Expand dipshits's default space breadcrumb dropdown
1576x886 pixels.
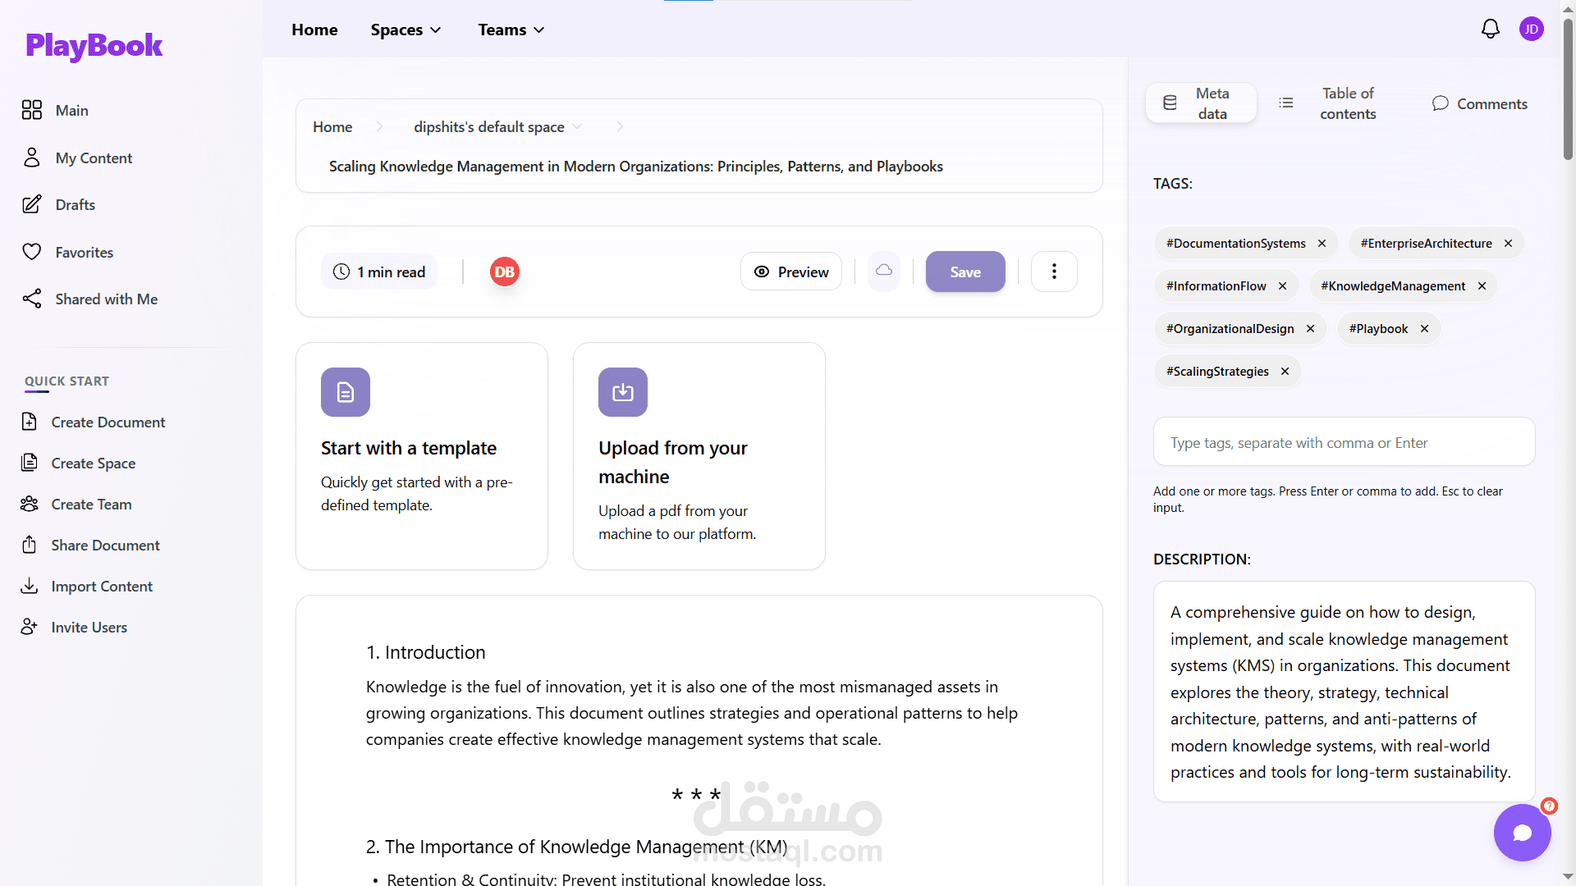point(578,127)
